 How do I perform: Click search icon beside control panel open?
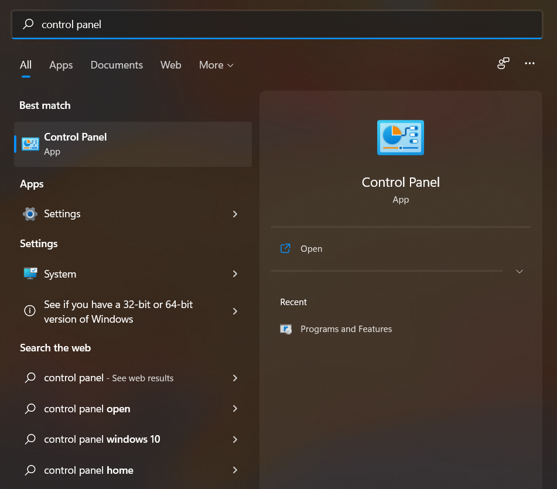click(30, 408)
